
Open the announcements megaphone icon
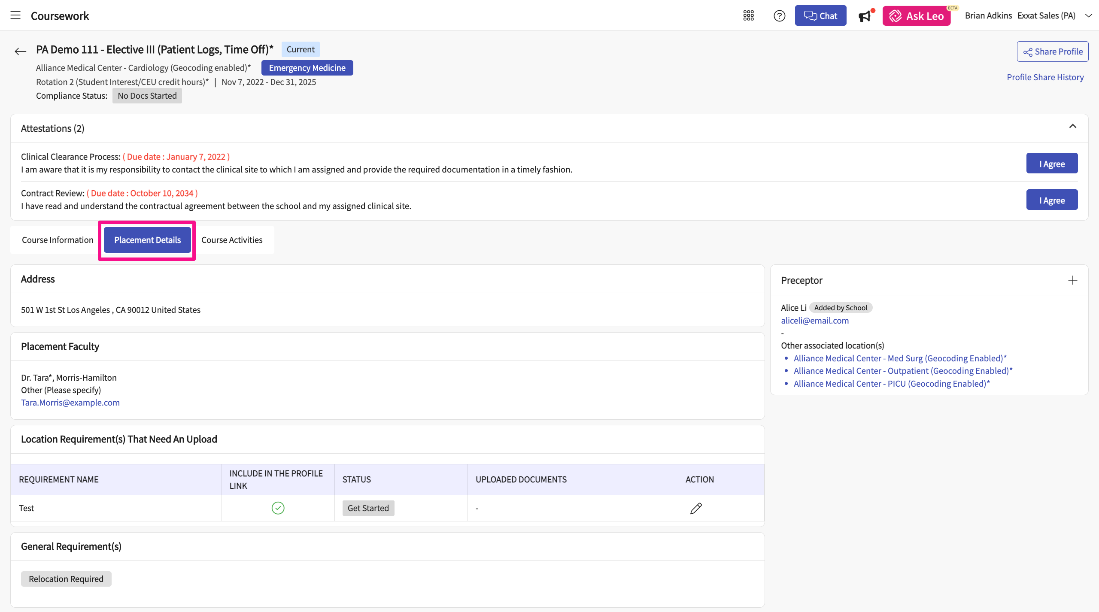(x=865, y=16)
